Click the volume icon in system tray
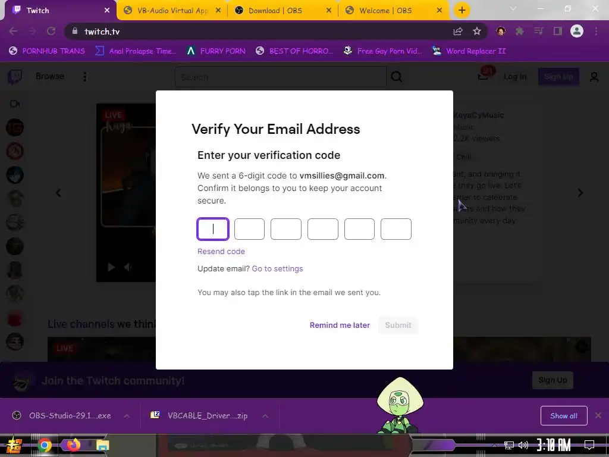 tap(523, 445)
